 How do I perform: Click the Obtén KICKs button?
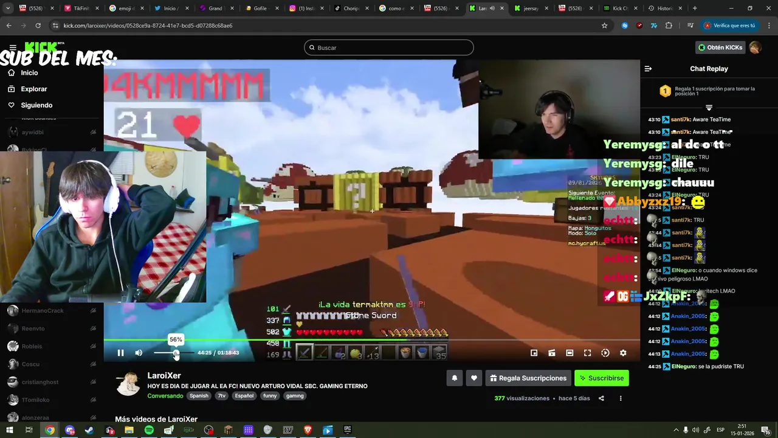720,47
